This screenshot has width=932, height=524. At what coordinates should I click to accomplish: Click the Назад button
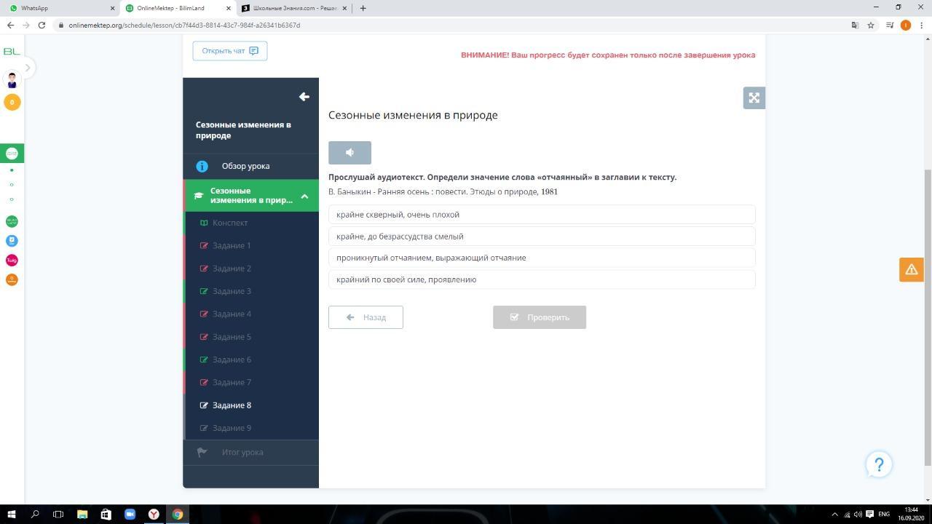366,317
